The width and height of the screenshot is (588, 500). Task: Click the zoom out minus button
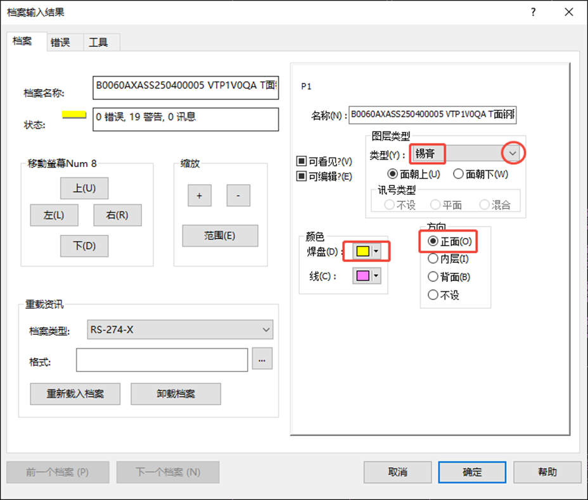point(238,196)
